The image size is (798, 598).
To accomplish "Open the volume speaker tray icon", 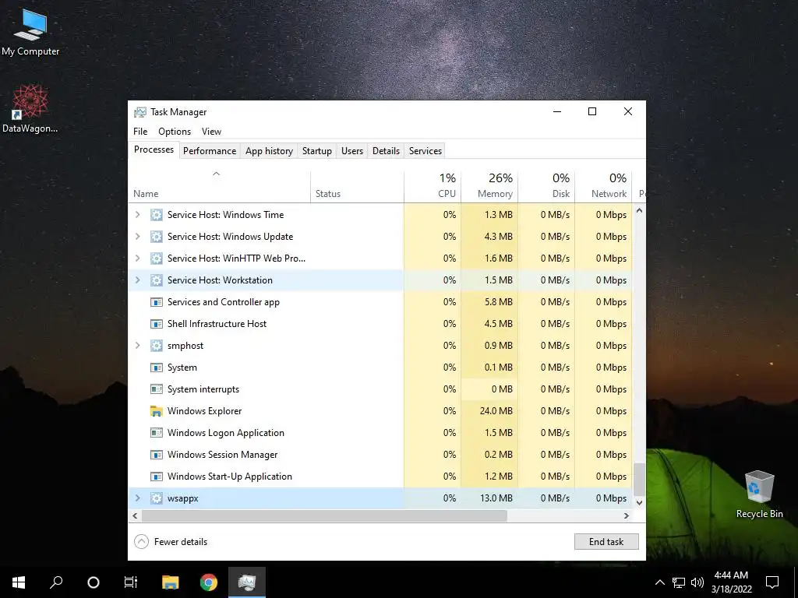I will tap(697, 582).
